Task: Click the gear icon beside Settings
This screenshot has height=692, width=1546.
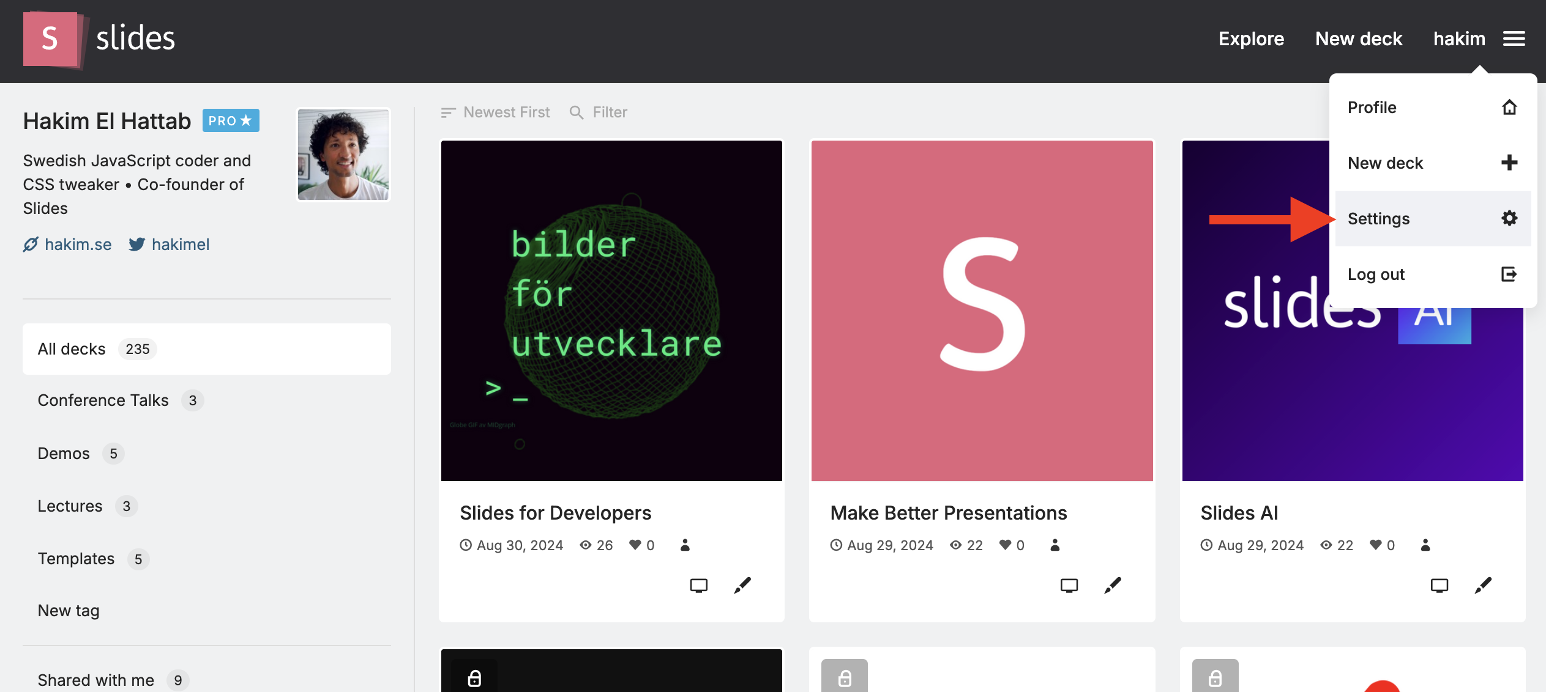Action: (x=1509, y=218)
